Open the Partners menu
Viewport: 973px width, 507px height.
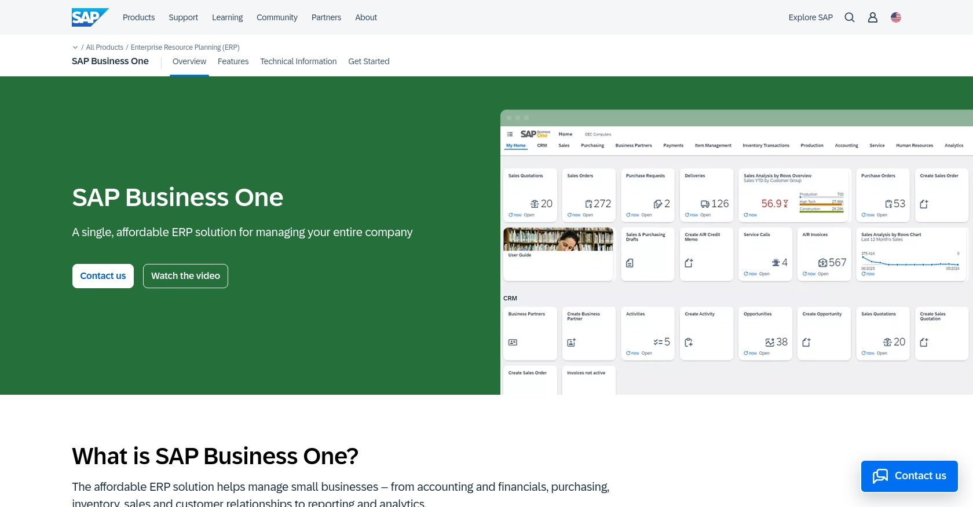(x=326, y=17)
